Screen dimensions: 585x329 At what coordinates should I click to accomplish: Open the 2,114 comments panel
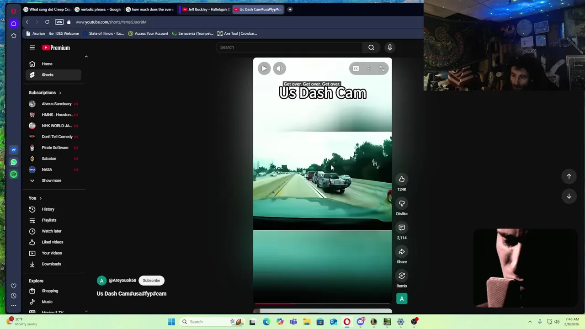[402, 228]
